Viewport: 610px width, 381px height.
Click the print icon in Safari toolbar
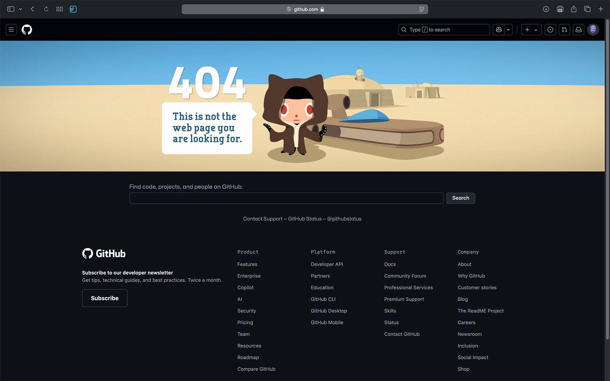pos(560,9)
